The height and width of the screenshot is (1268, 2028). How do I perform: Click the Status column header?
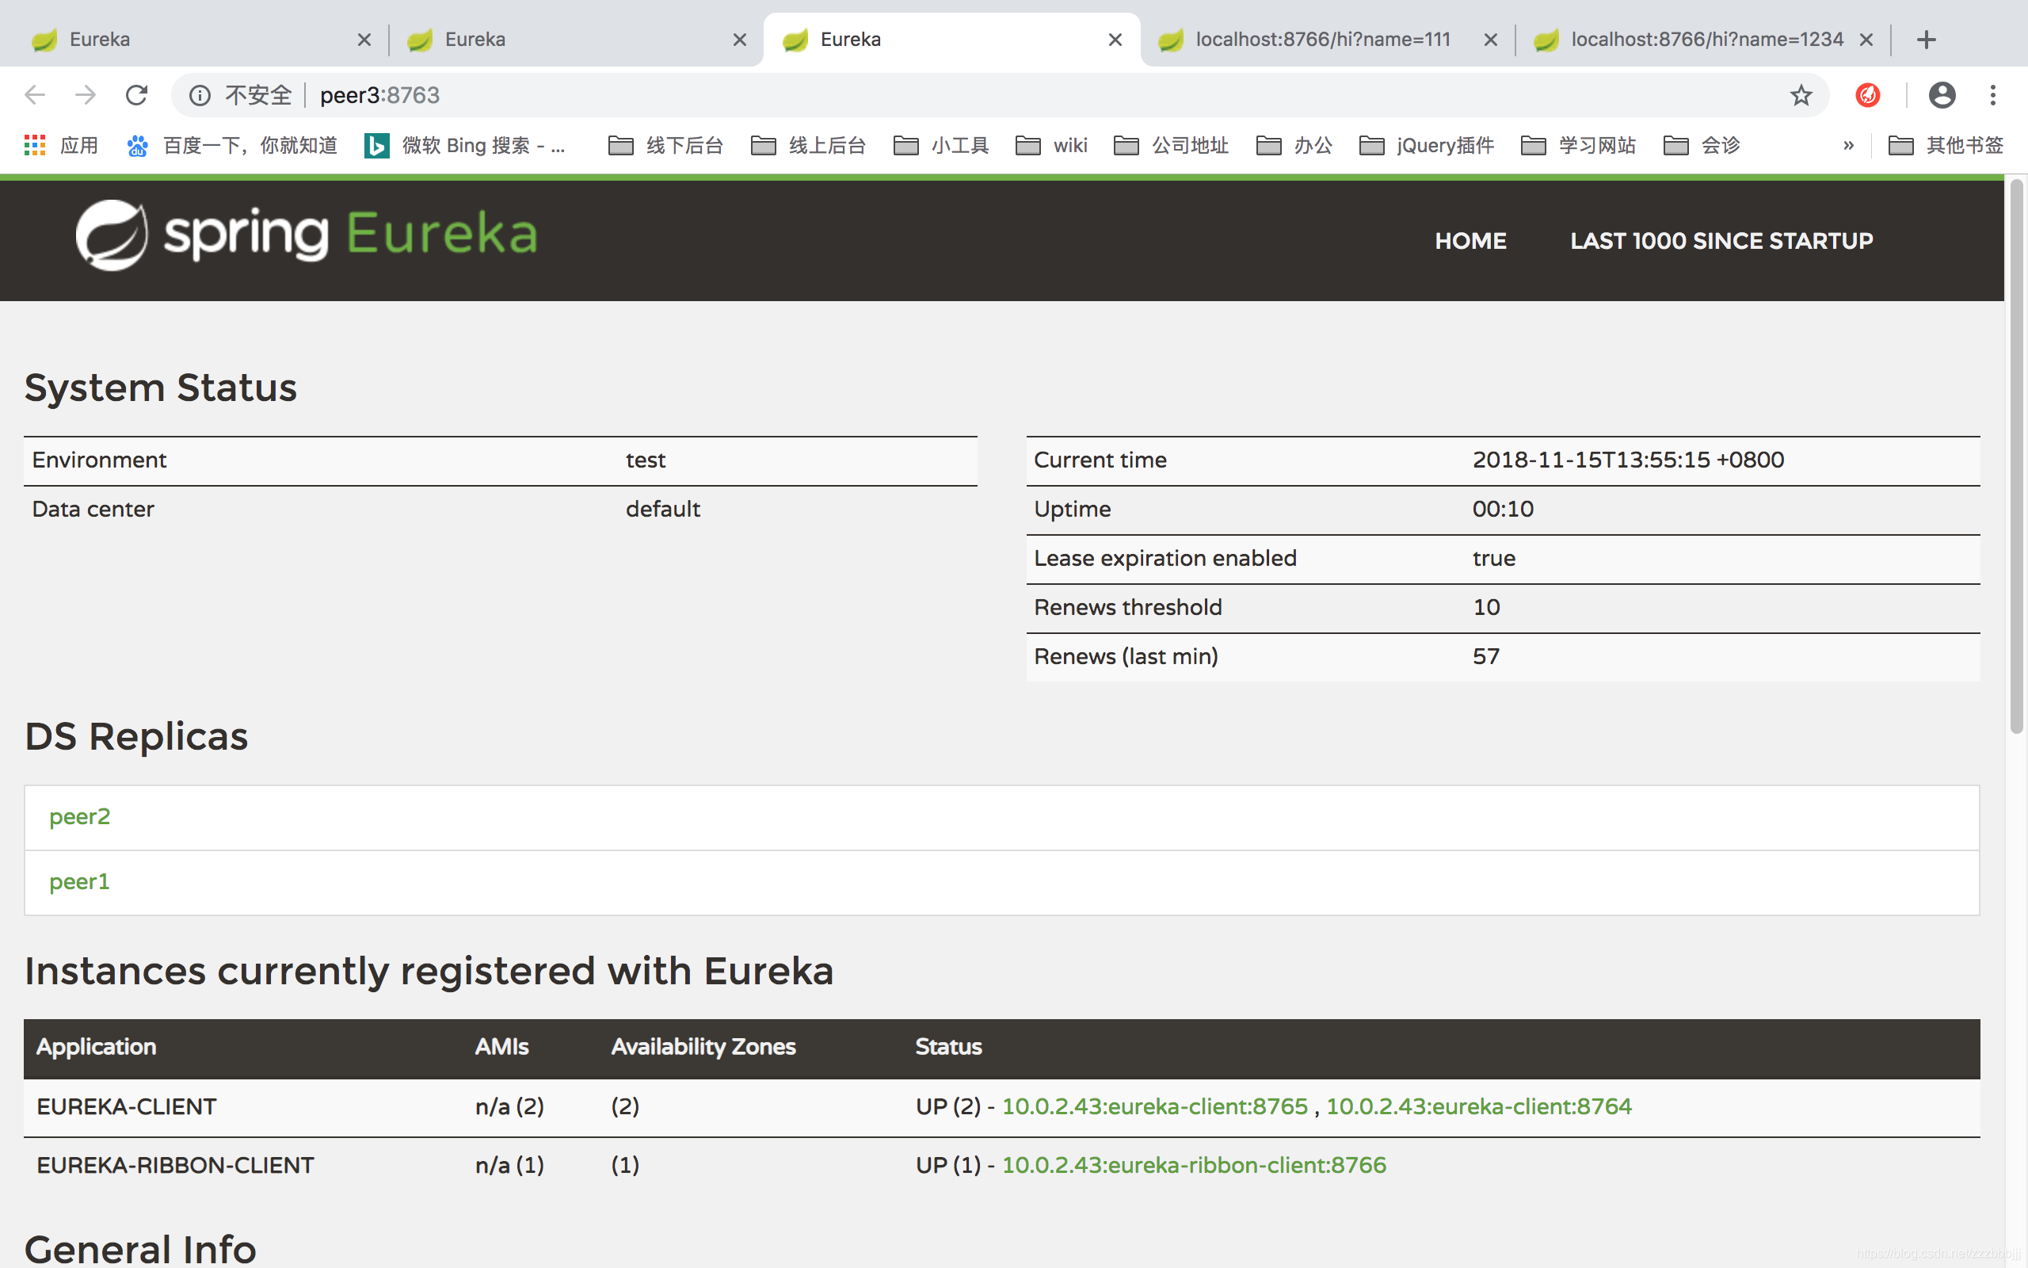(x=948, y=1048)
